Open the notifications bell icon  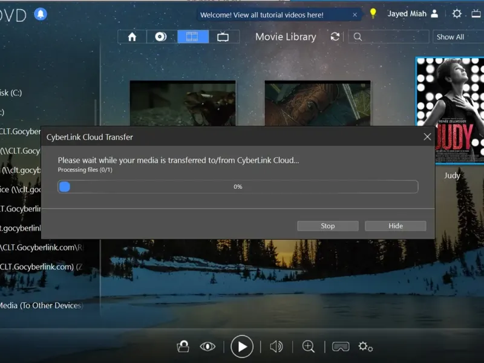pos(41,14)
